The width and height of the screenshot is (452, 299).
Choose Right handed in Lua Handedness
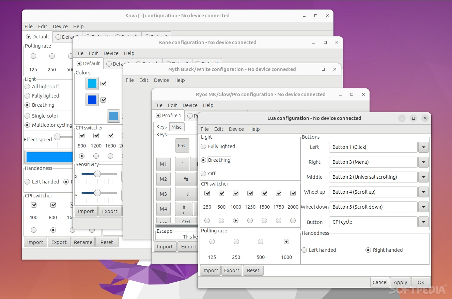pos(384,250)
